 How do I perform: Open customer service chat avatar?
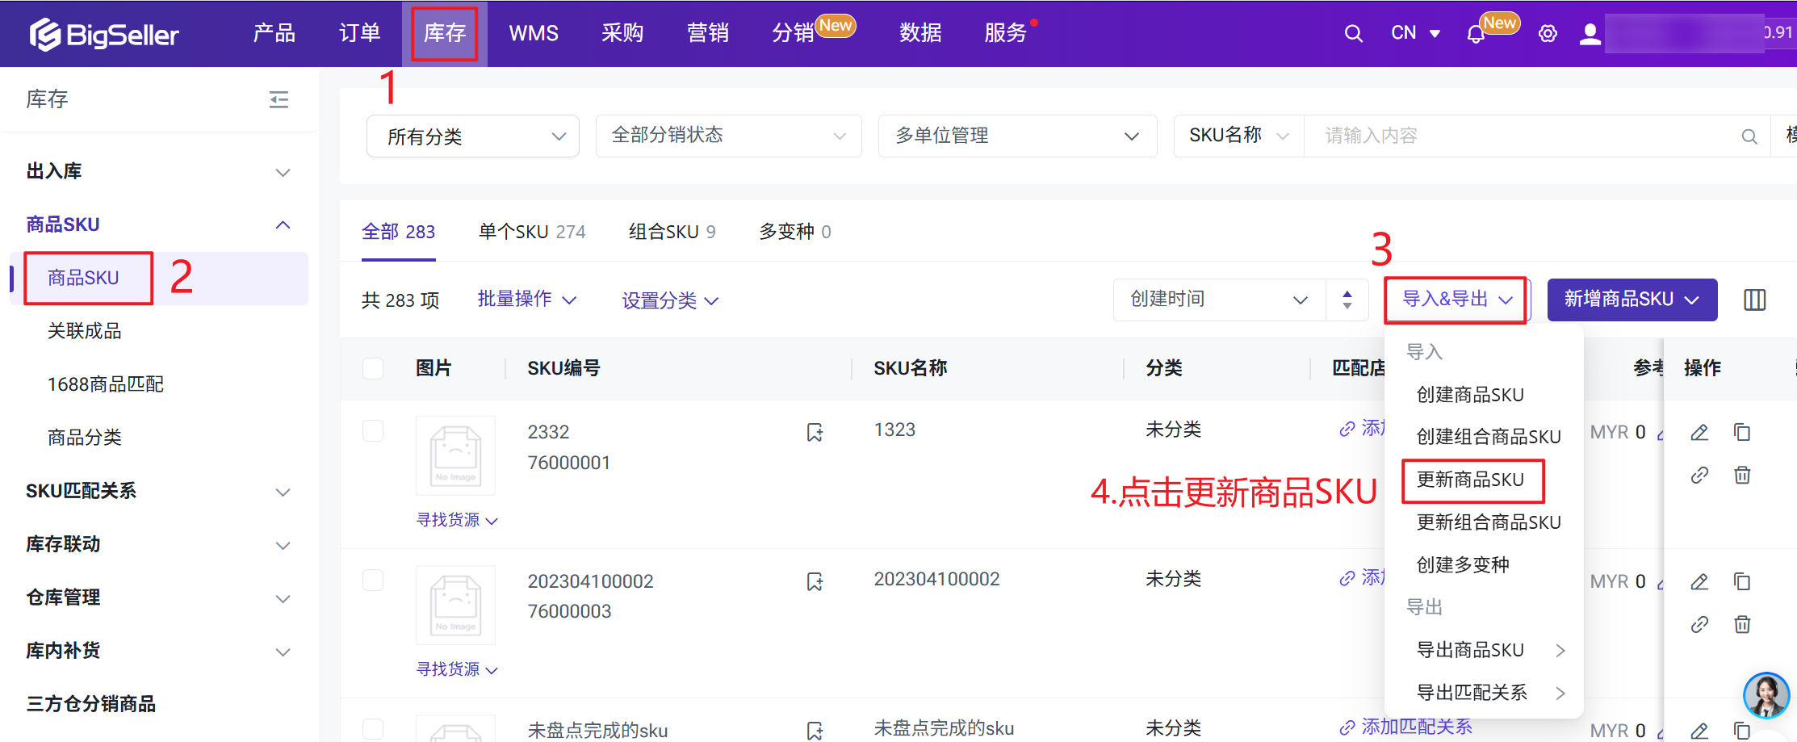1766,694
